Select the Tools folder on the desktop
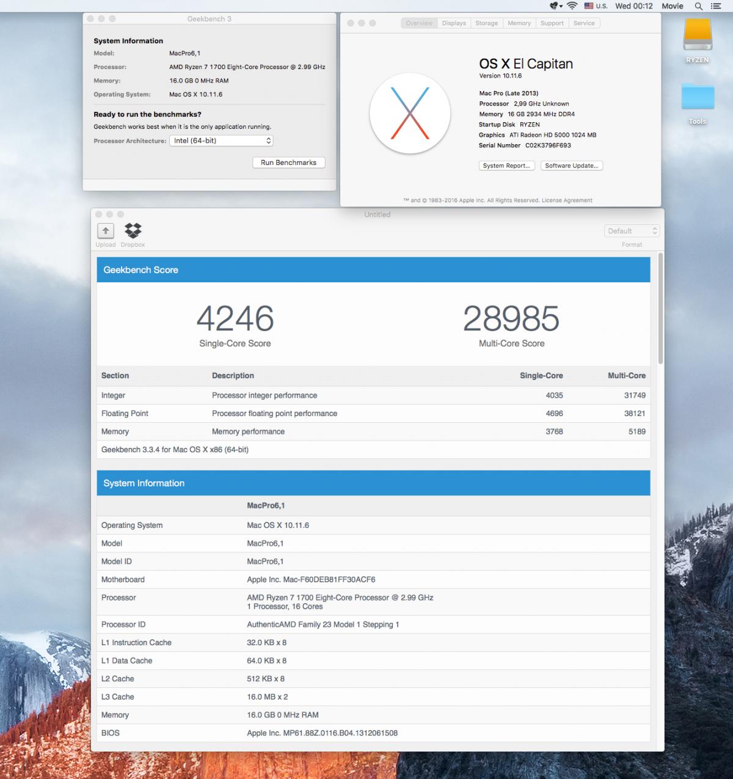The width and height of the screenshot is (733, 779). pos(698,97)
